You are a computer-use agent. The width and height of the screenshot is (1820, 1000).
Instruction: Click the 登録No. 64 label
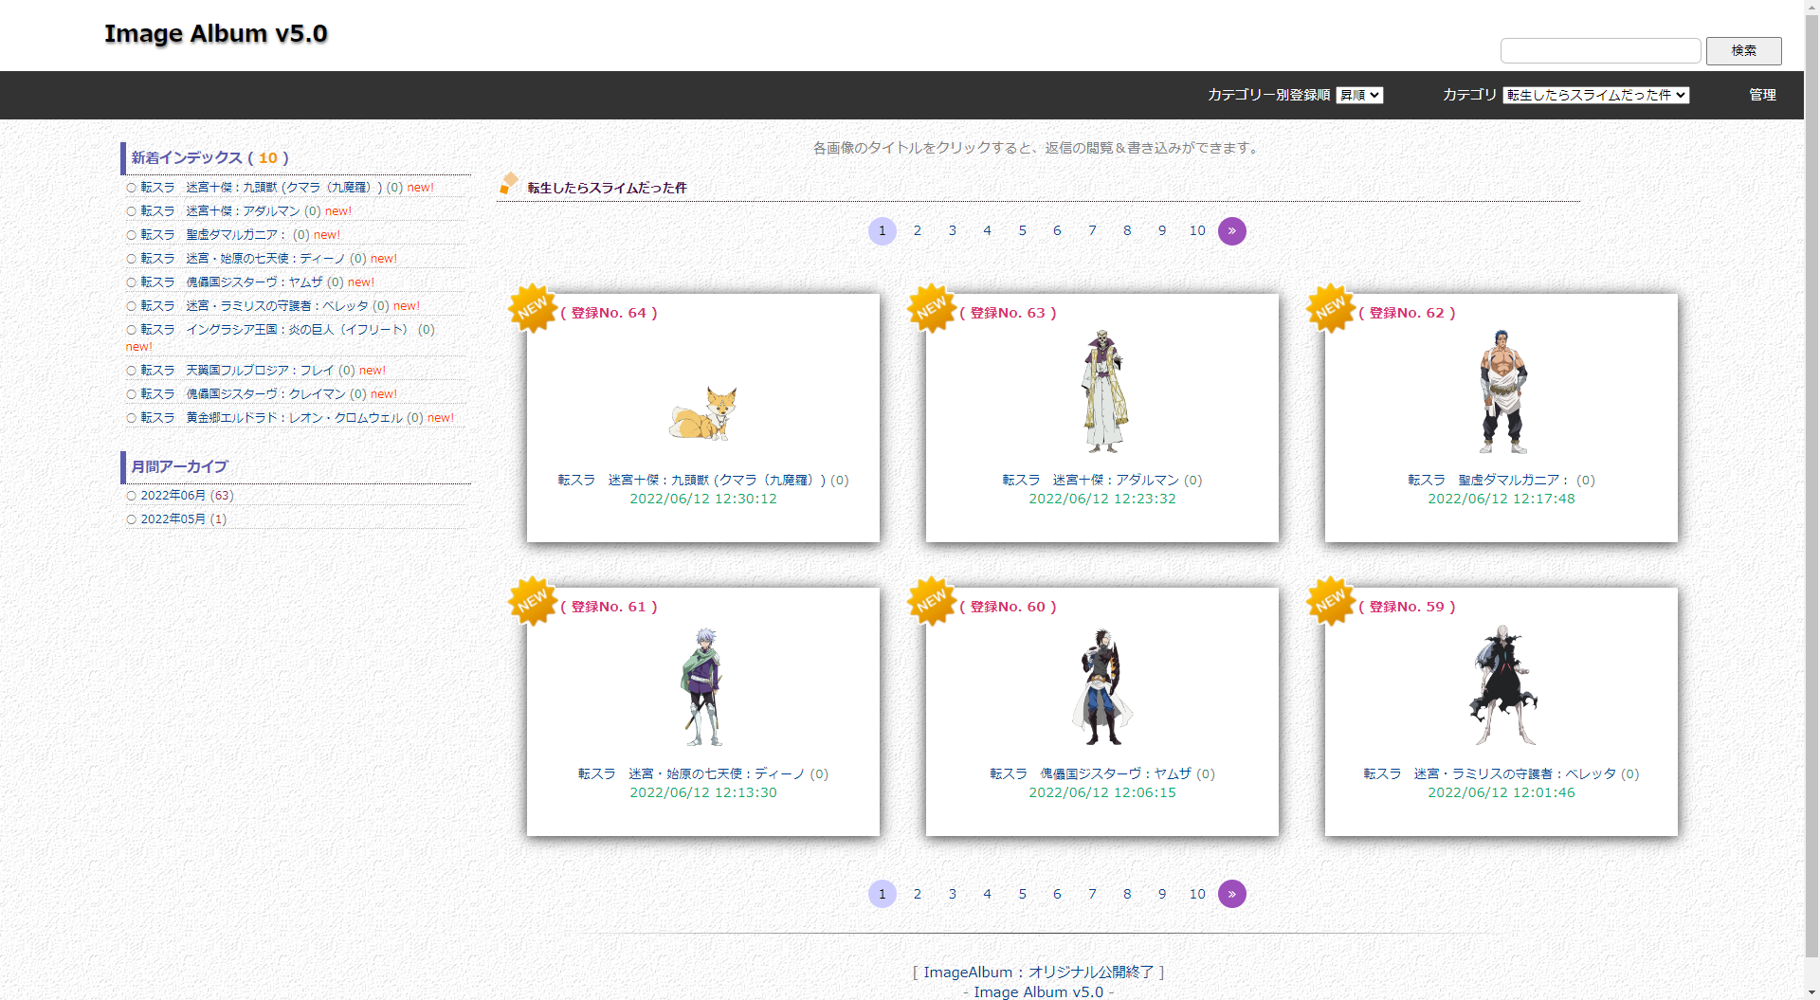click(609, 313)
